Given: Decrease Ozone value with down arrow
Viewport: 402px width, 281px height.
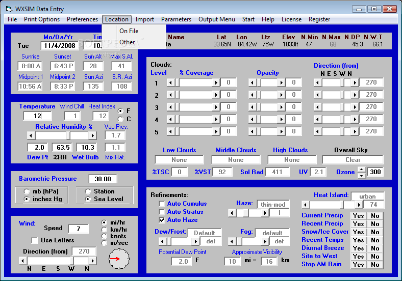Looking at the screenshot, I should pos(362,175).
